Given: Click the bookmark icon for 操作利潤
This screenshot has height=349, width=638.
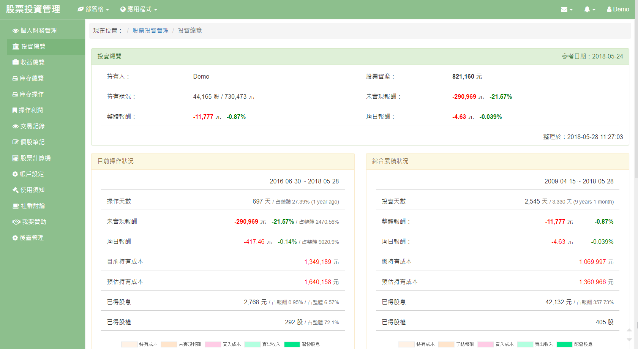Looking at the screenshot, I should [x=15, y=110].
